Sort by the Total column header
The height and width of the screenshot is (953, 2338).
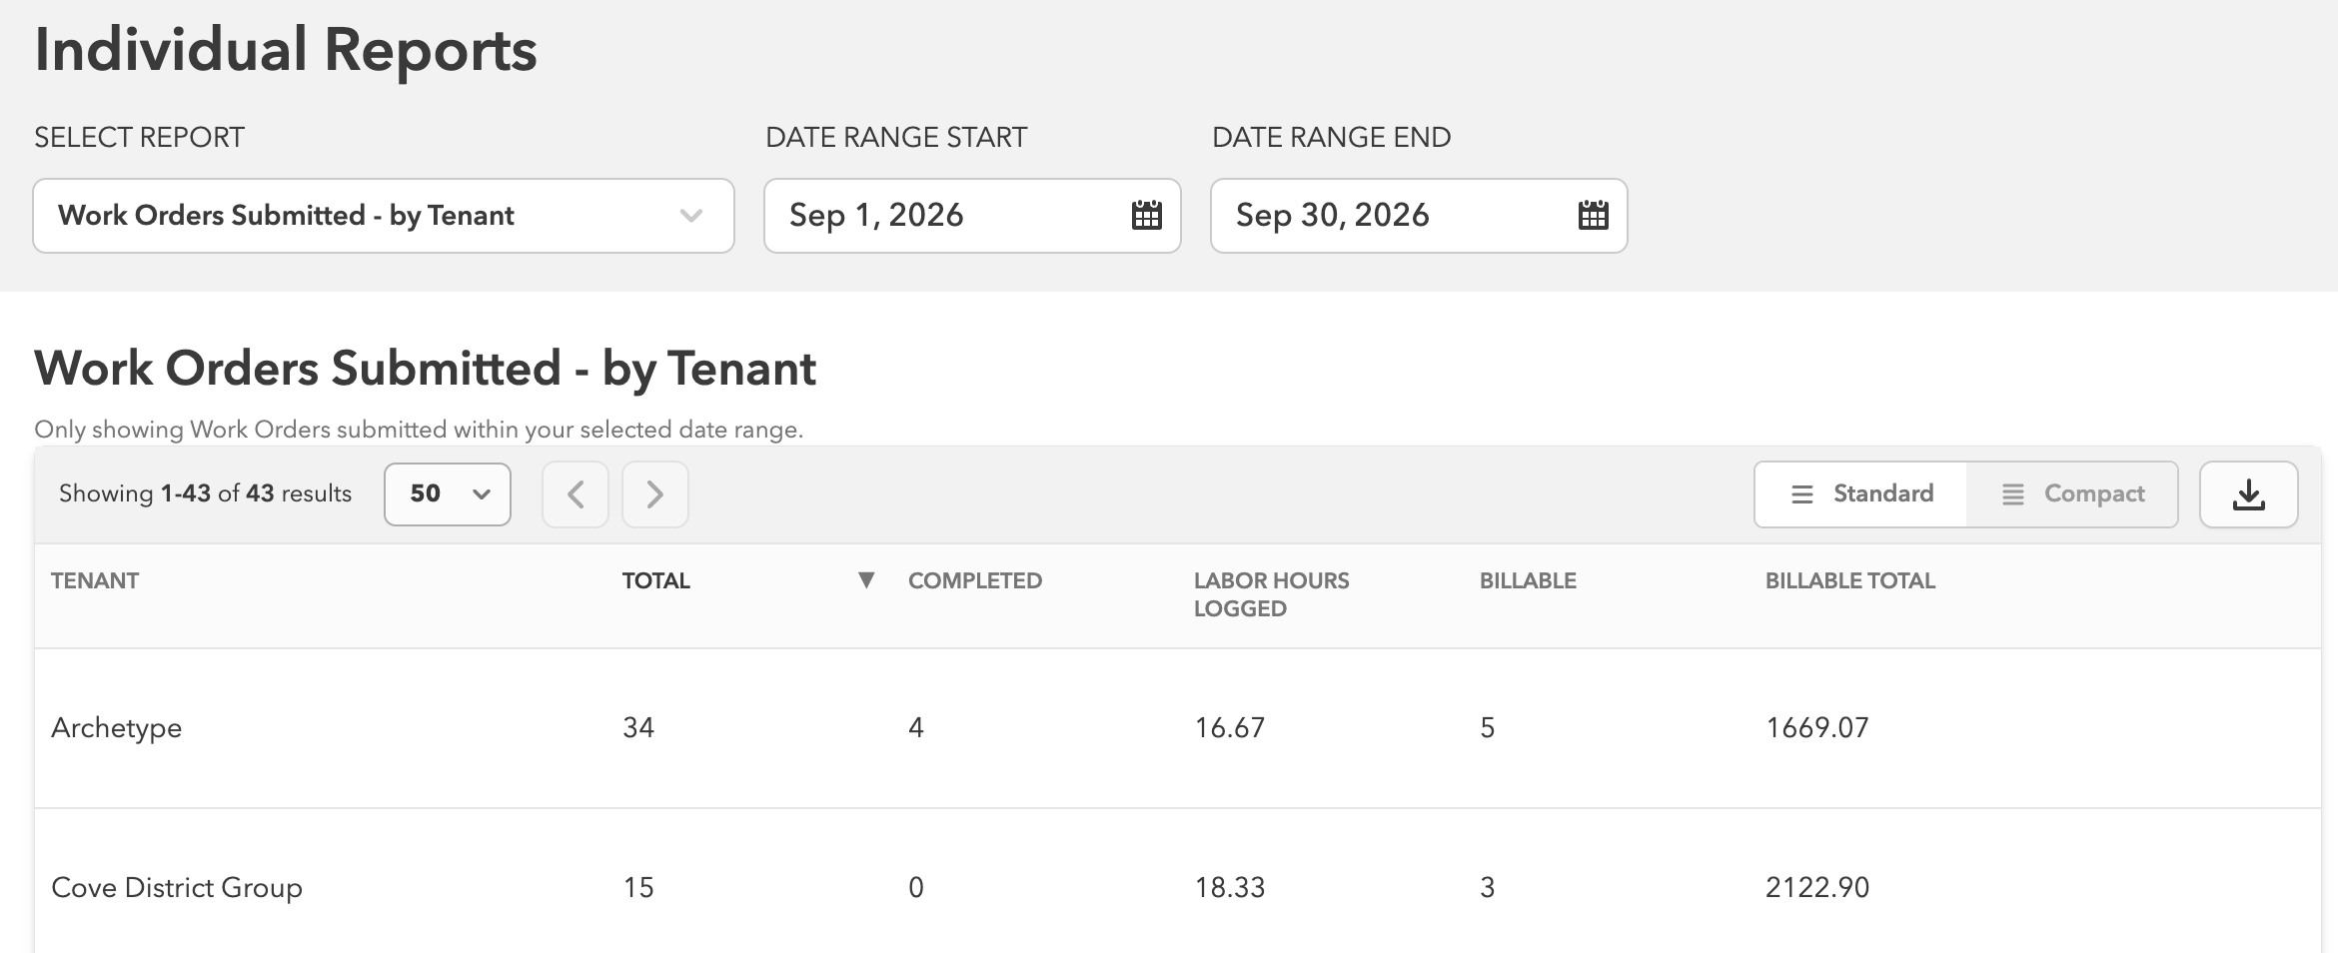(x=656, y=580)
